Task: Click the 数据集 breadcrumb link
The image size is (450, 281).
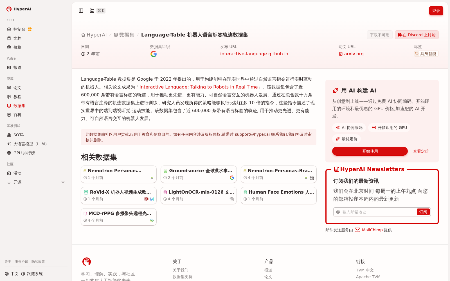Action: pos(124,35)
